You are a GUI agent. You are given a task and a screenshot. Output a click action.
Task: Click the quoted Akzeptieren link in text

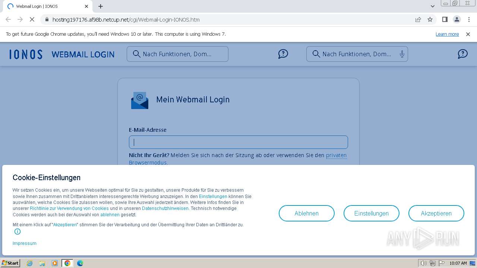[65, 225]
